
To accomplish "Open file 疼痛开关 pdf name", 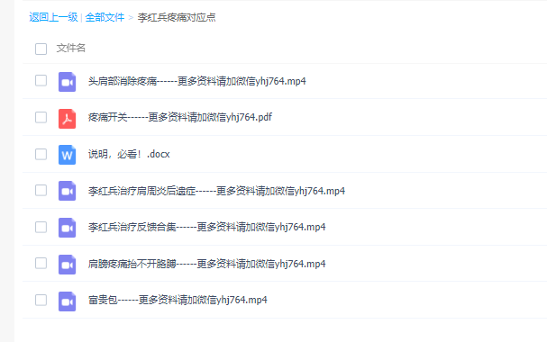I will tap(180, 117).
